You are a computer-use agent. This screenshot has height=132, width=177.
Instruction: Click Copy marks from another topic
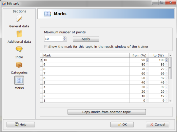107,112
